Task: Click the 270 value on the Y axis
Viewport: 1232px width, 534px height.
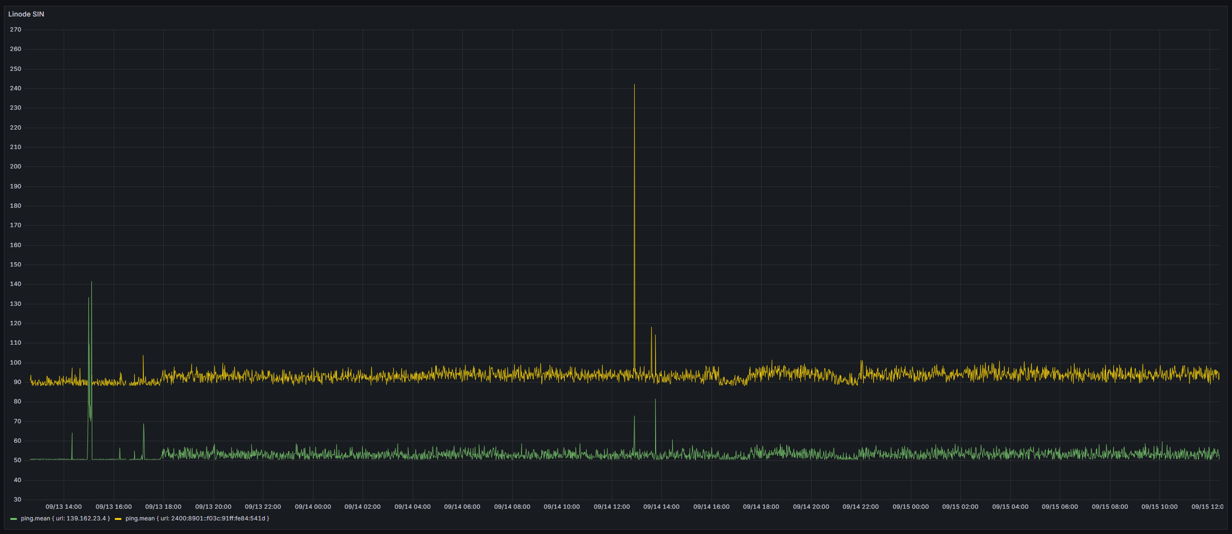Action: 16,30
